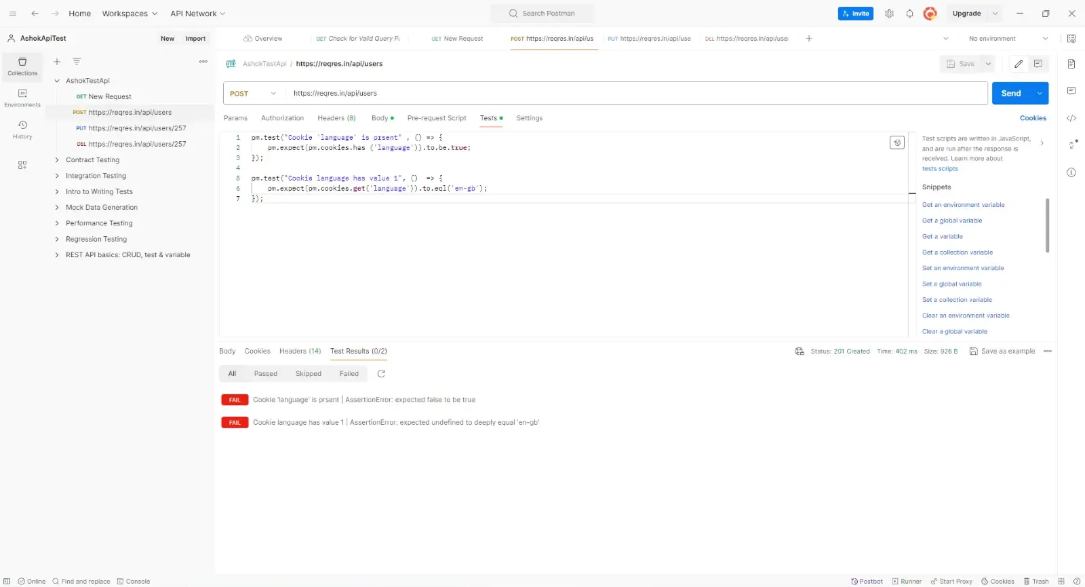The height and width of the screenshot is (587, 1085).
Task: Click the edit pencil icon
Action: point(1019,64)
